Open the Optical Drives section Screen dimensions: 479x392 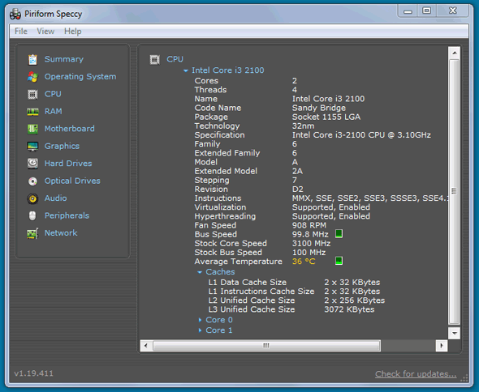coord(72,181)
